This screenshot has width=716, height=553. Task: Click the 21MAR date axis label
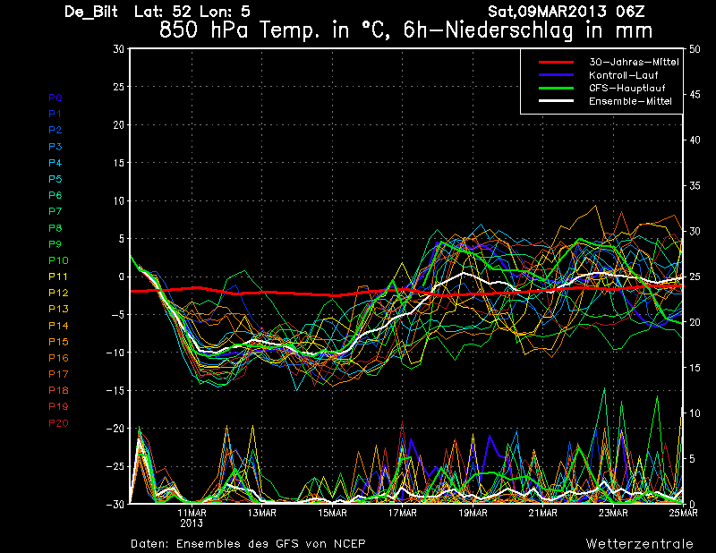[543, 513]
